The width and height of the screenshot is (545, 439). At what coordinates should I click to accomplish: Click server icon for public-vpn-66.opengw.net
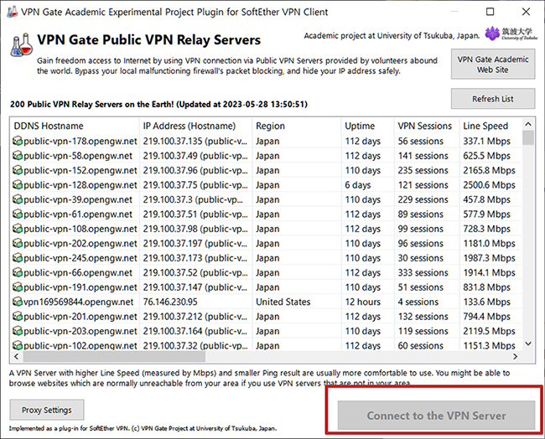click(18, 272)
